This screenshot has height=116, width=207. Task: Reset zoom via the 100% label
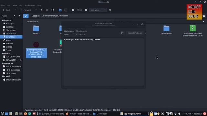coord(80,10)
